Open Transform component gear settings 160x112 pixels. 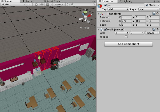coord(158,14)
